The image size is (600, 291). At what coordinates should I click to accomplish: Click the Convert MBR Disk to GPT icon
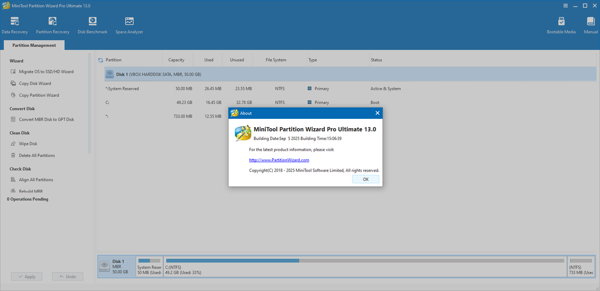point(14,119)
